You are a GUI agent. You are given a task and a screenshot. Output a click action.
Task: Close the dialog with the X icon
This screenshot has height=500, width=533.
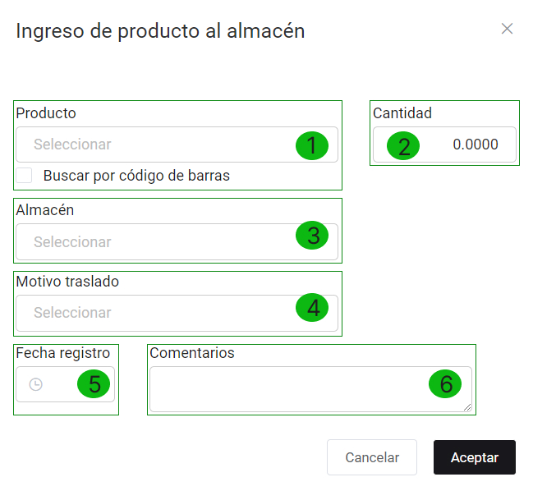coord(507,29)
